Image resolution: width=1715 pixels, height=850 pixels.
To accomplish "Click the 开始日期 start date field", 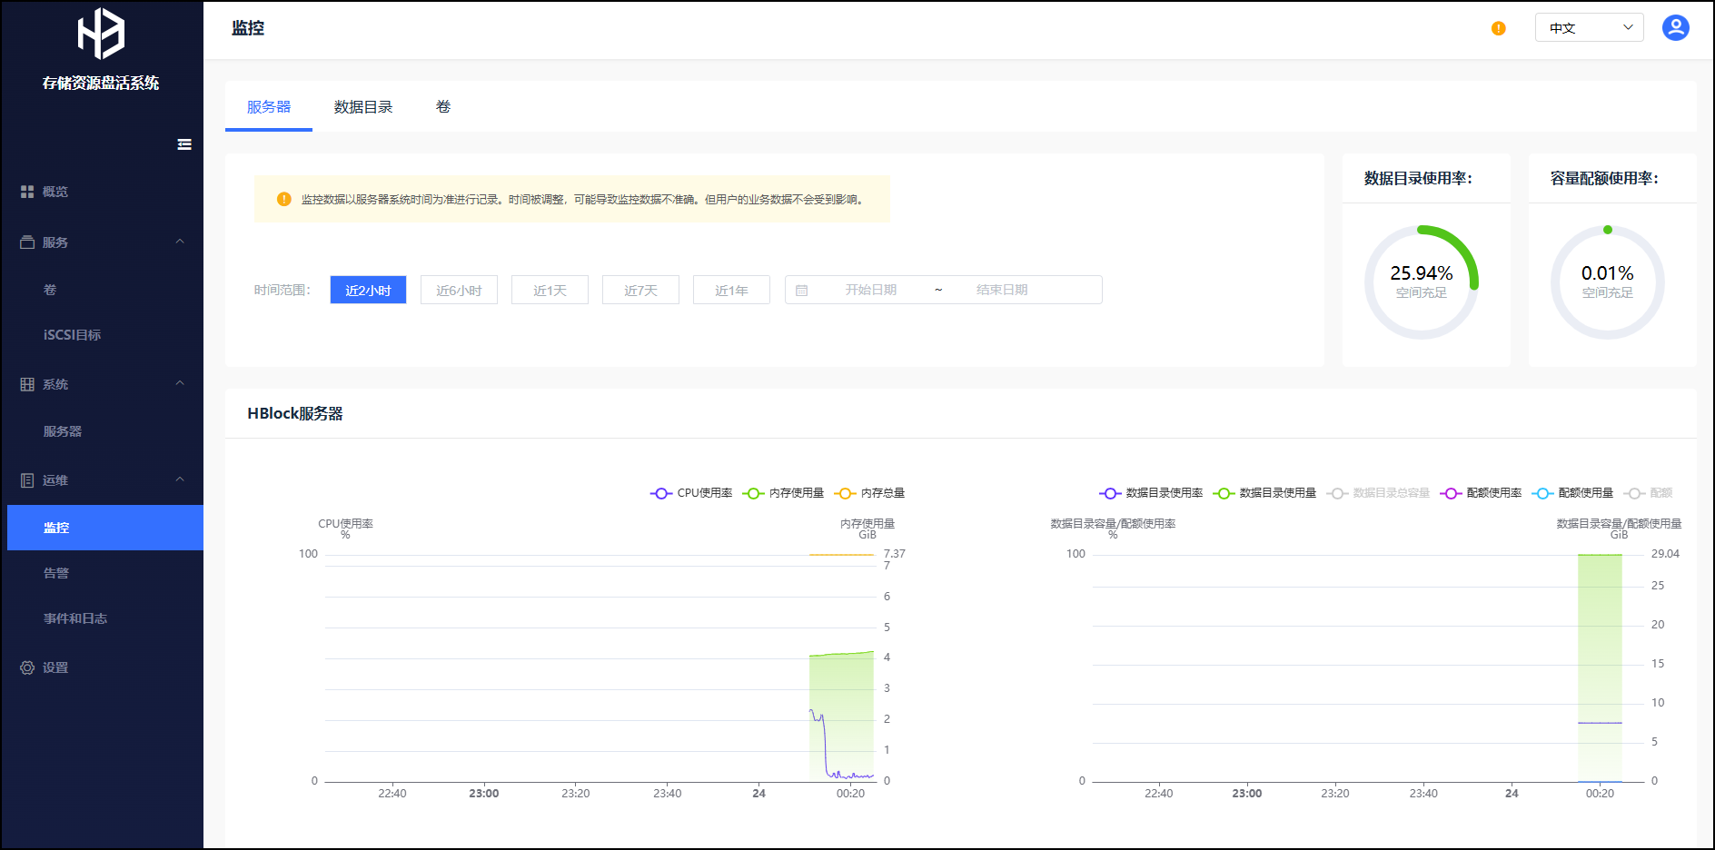I will [x=871, y=290].
